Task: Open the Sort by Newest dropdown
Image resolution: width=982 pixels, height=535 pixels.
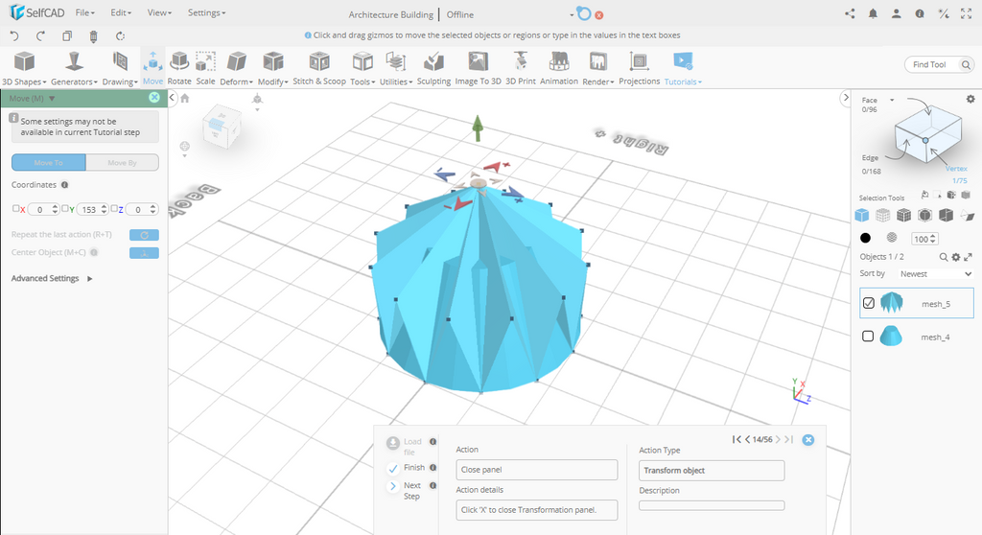Action: (x=935, y=273)
